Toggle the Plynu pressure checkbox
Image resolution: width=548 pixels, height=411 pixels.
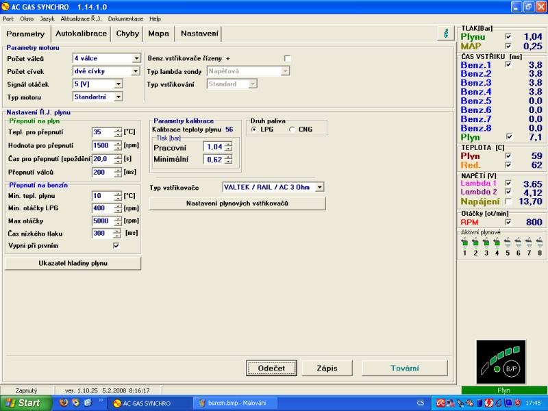[x=508, y=37]
